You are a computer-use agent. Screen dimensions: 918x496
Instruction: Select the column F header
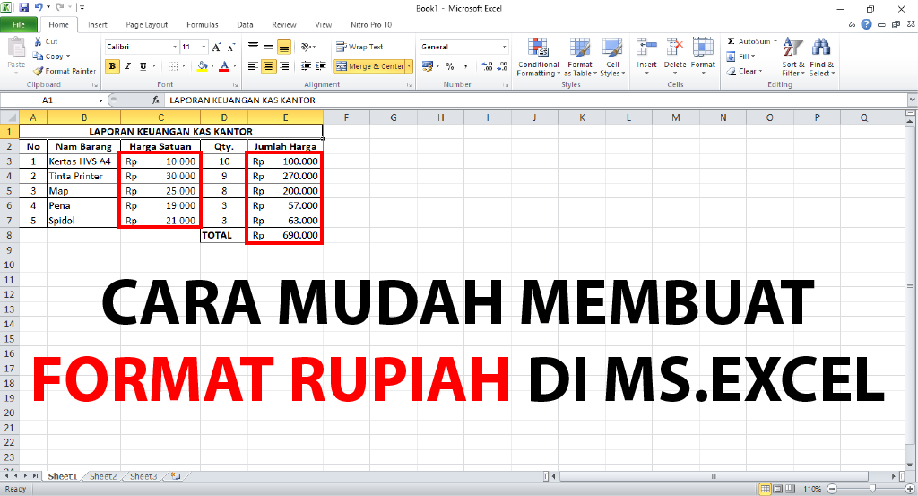(x=346, y=117)
